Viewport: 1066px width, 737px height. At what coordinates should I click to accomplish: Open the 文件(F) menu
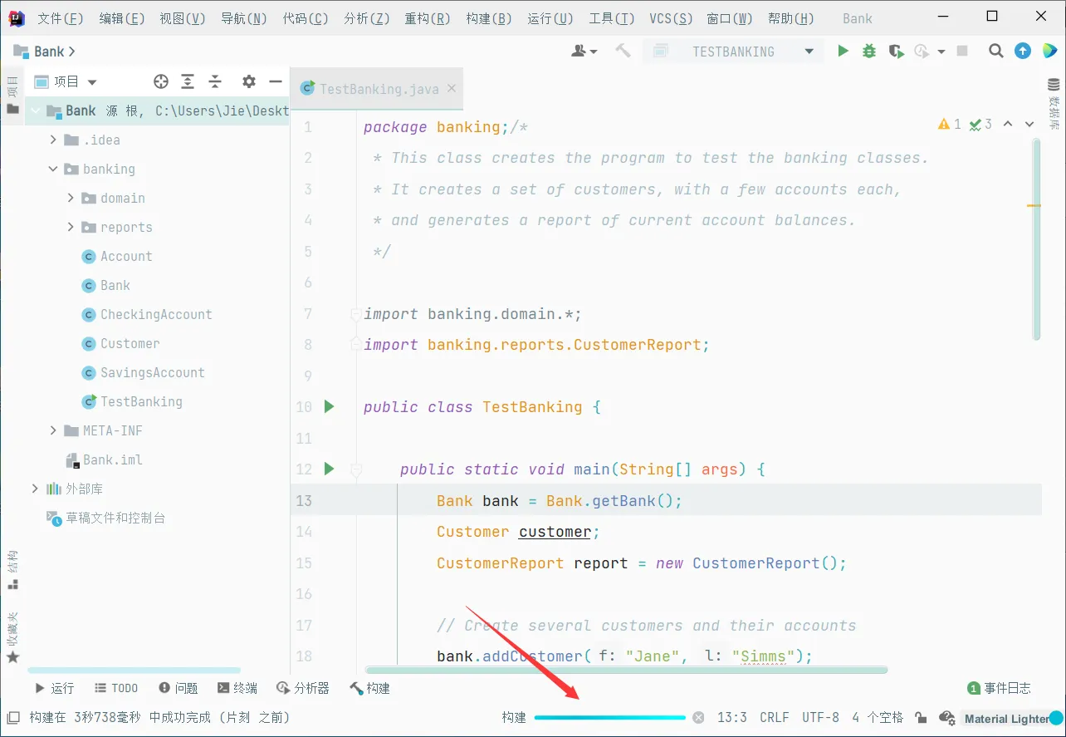[x=61, y=18]
